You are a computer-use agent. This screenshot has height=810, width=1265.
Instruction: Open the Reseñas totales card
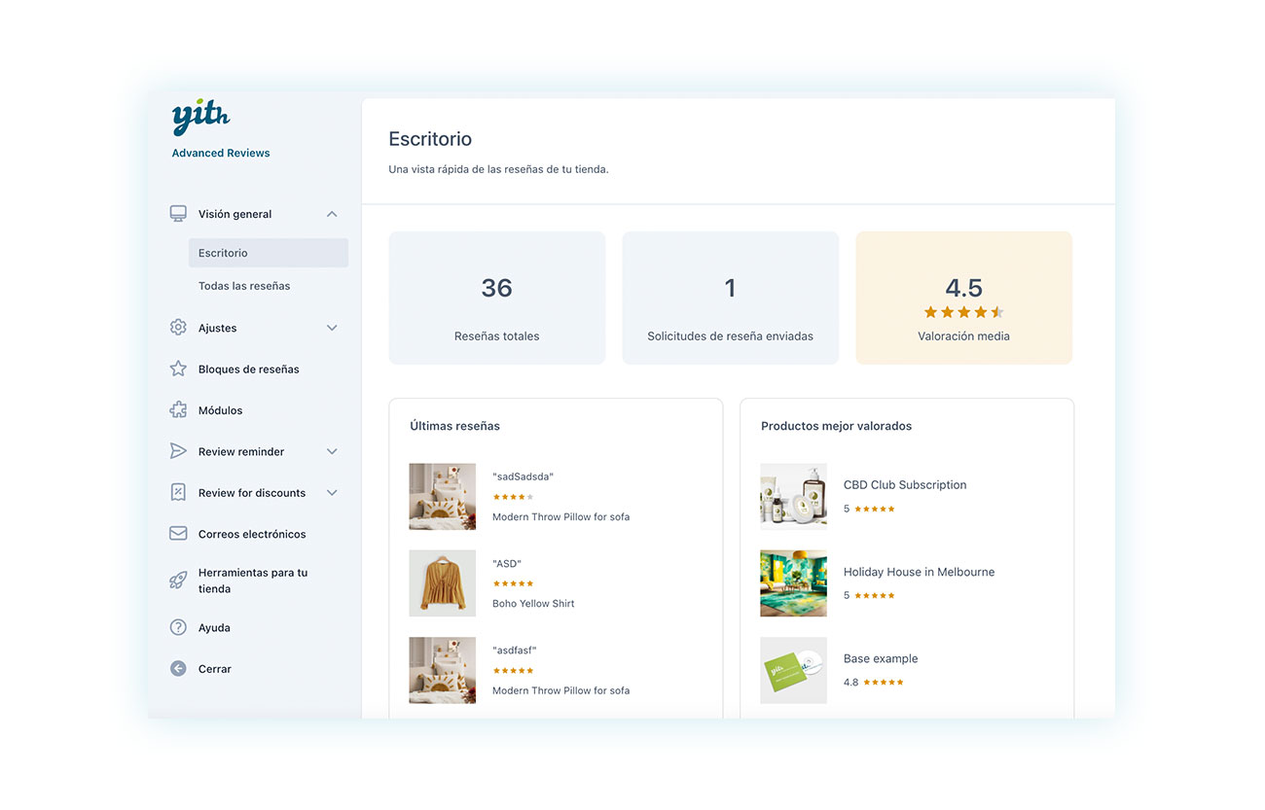pos(497,298)
